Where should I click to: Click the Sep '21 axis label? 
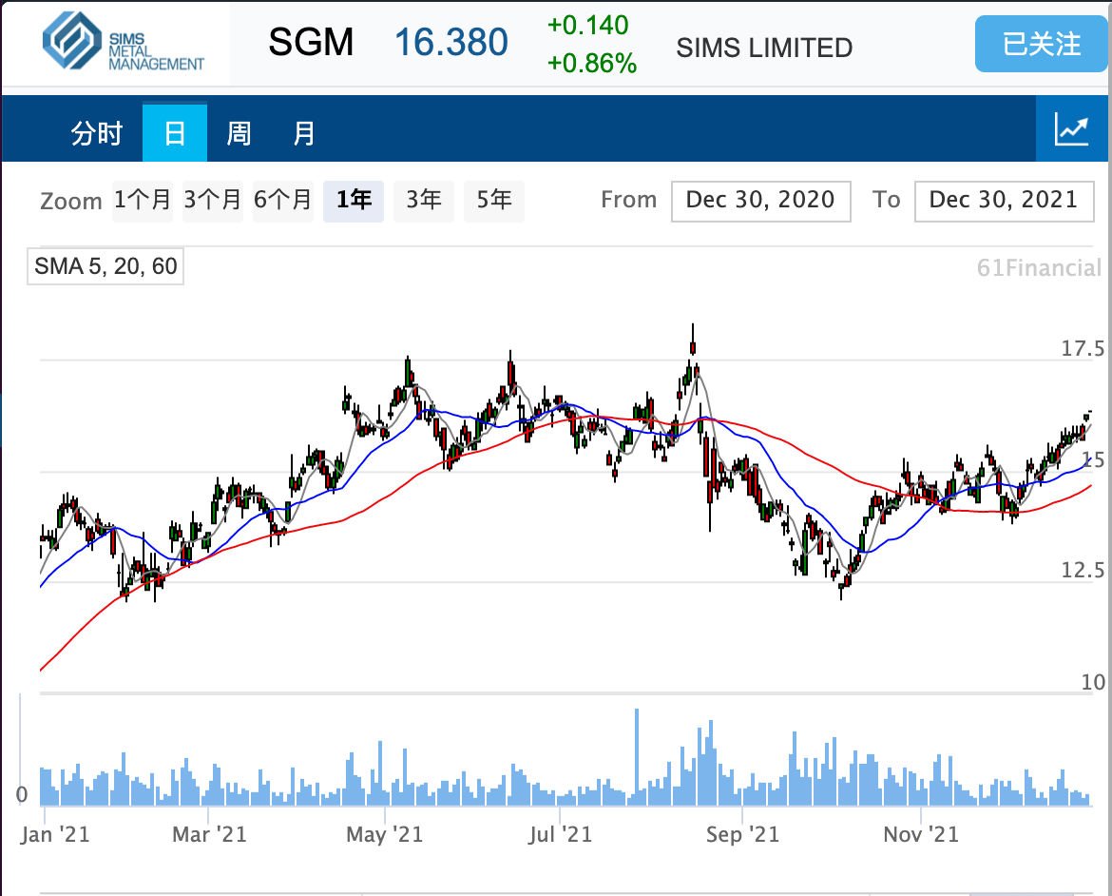click(742, 834)
